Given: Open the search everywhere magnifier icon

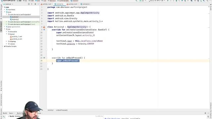Looking at the screenshot, I should tap(207, 1).
